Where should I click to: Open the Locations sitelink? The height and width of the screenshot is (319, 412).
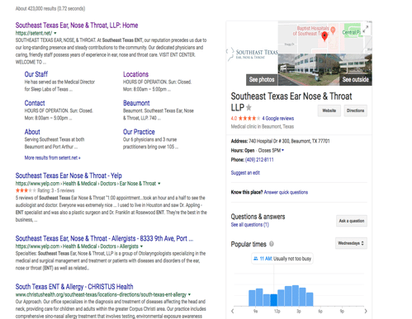(135, 74)
